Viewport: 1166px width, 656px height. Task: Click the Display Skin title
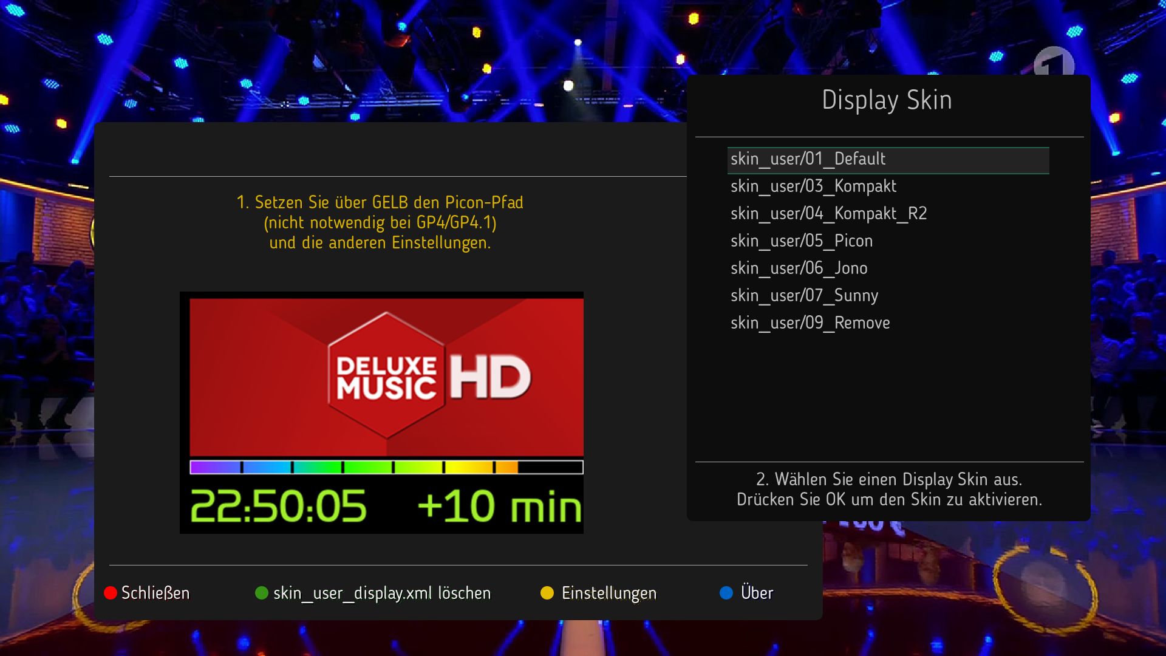tap(887, 100)
